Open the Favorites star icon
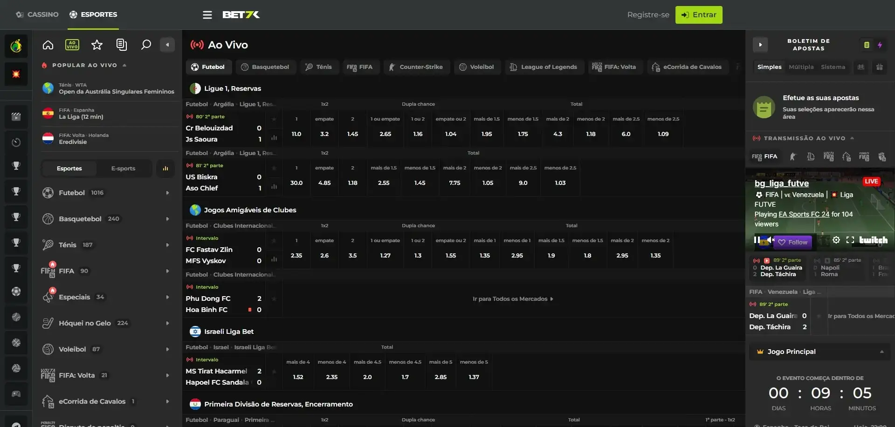 (96, 44)
